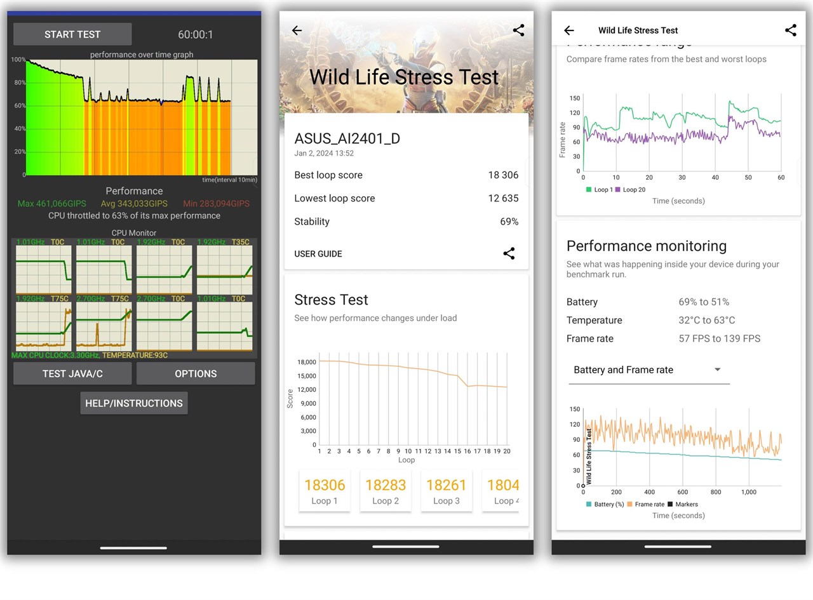The width and height of the screenshot is (813, 600).
Task: Click the device name ASUS_AI2401_D
Action: [x=347, y=139]
